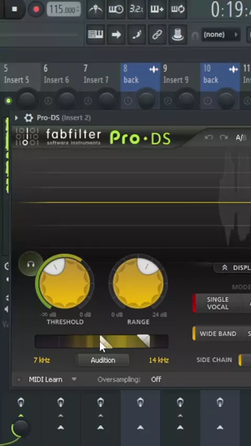Click the Pro-DS undo arrow
The height and width of the screenshot is (446, 251).
coord(209,138)
